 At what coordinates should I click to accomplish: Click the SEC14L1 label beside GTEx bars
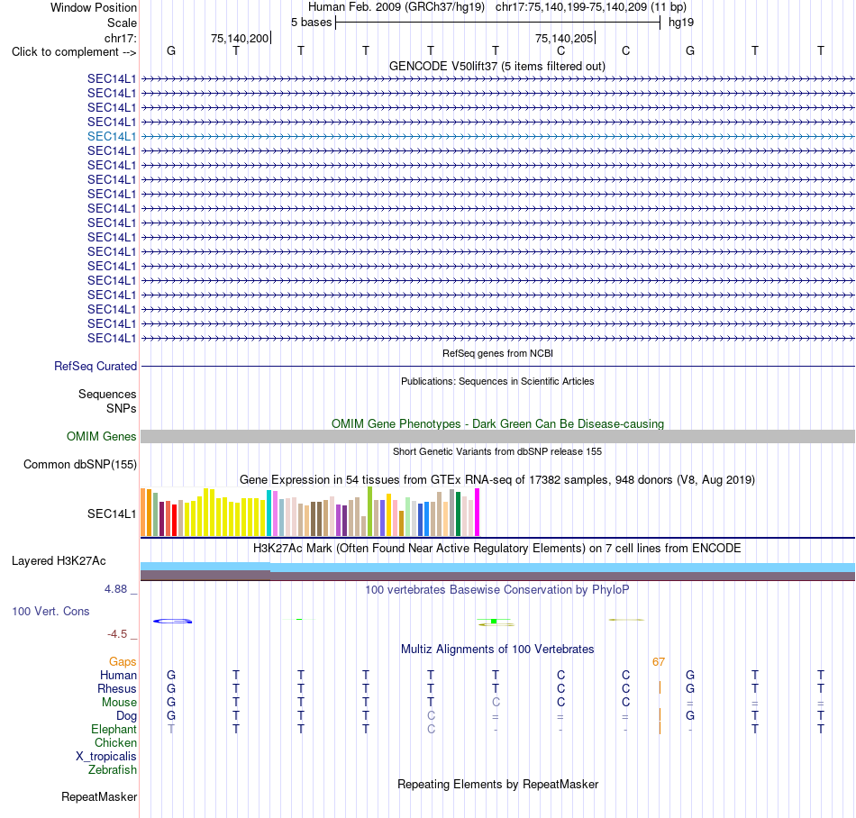coord(112,514)
